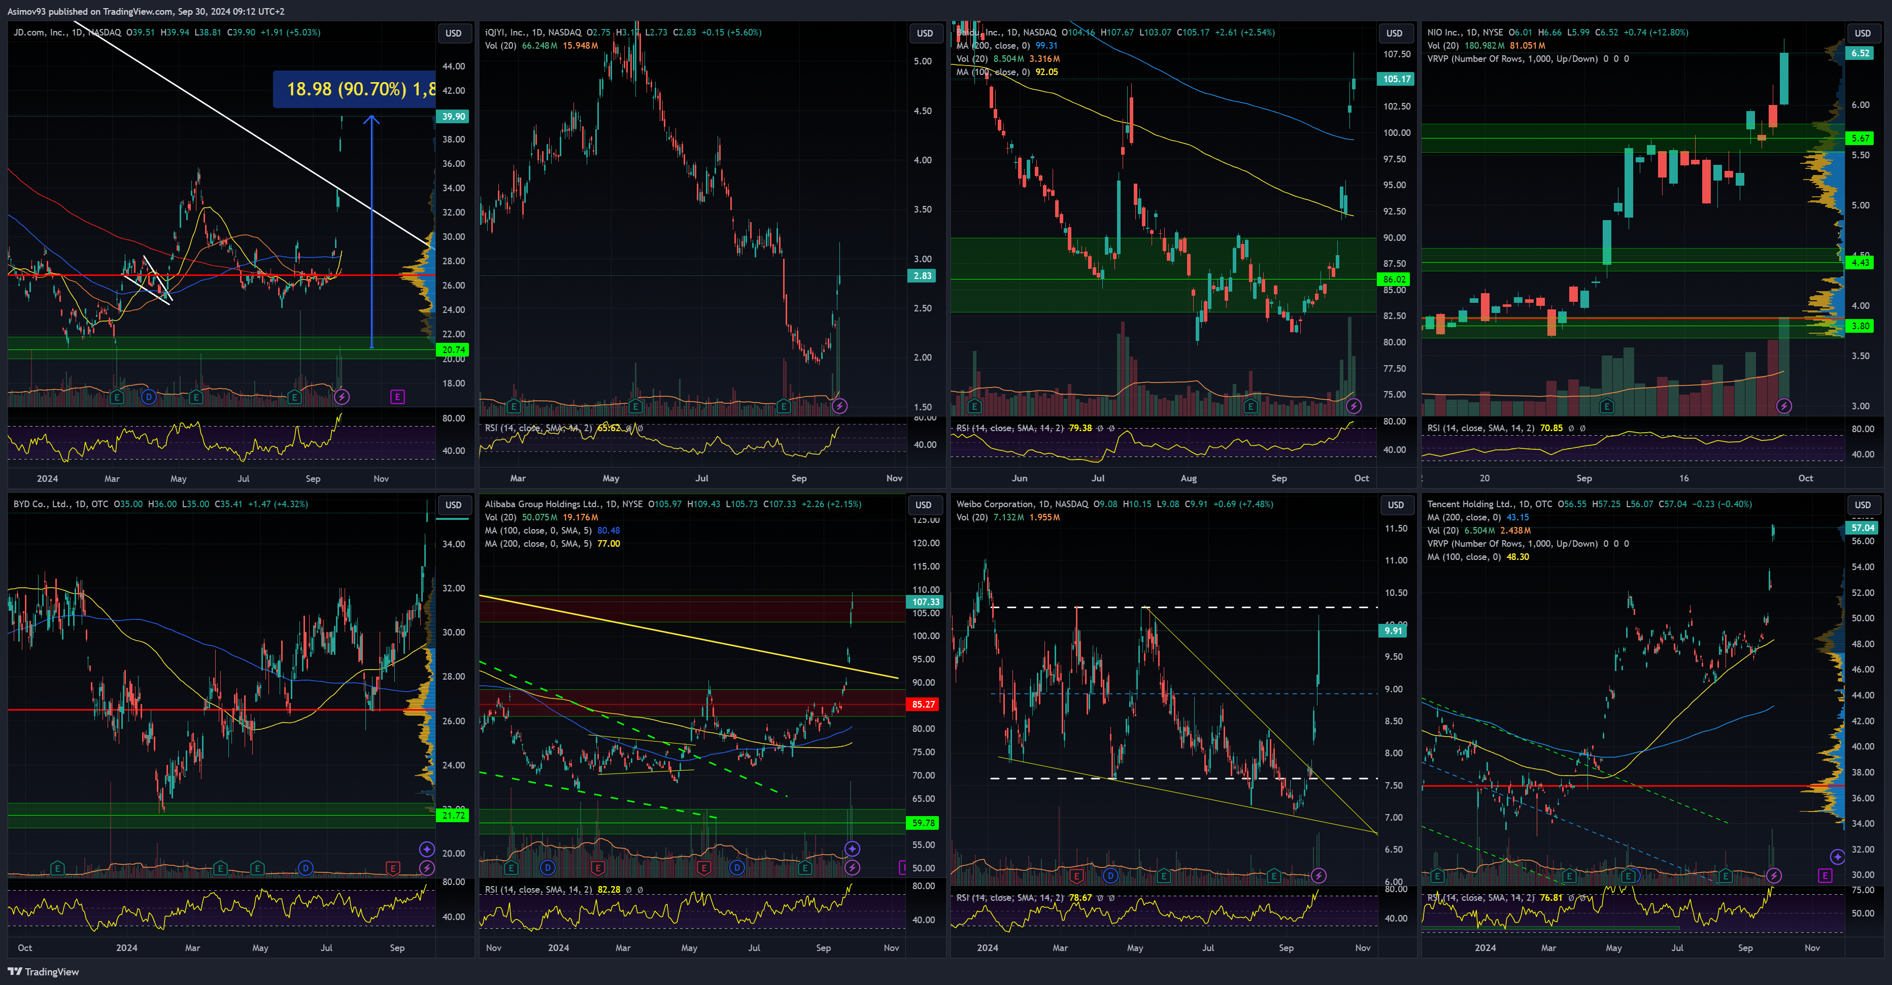
Task: Select 85.27 red level label on Alibaba axis
Action: pyautogui.click(x=923, y=705)
